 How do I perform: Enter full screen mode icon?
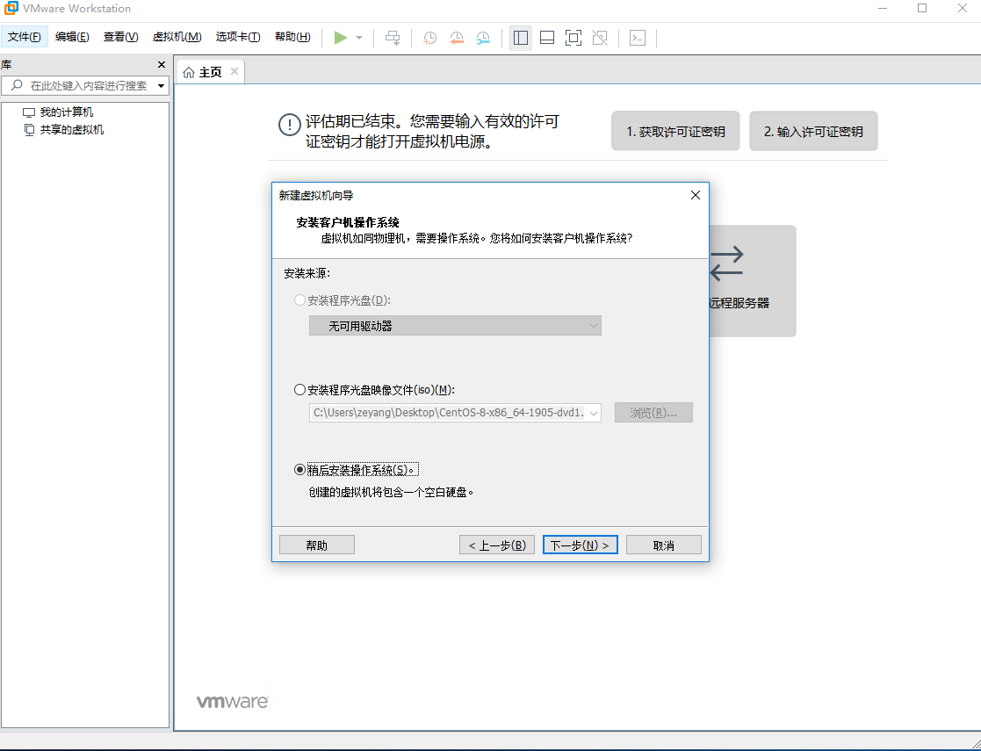click(573, 37)
